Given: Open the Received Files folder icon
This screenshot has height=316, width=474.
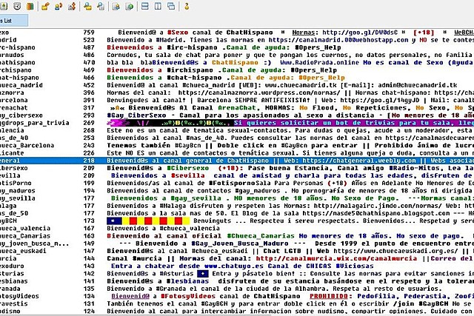Looking at the screenshot, I should click(87, 6).
